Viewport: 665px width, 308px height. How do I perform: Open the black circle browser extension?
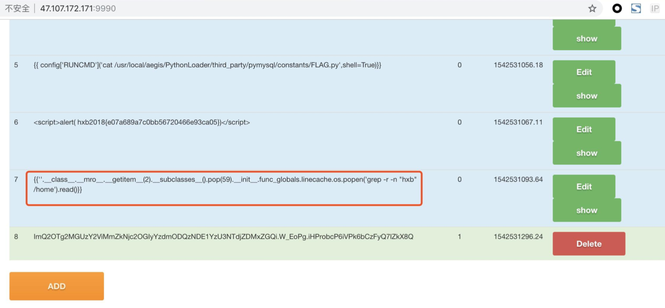(x=617, y=8)
